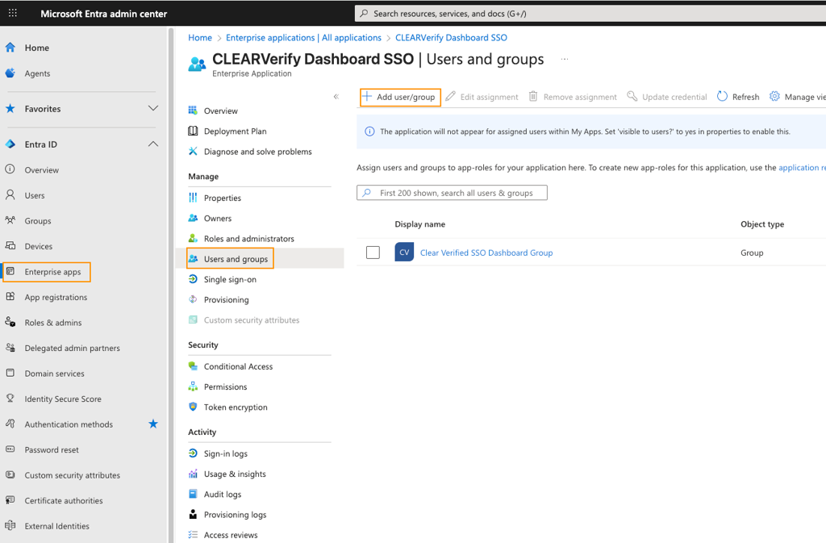Viewport: 826px width, 543px height.
Task: Open Sign-in logs under Activity
Action: (x=226, y=453)
